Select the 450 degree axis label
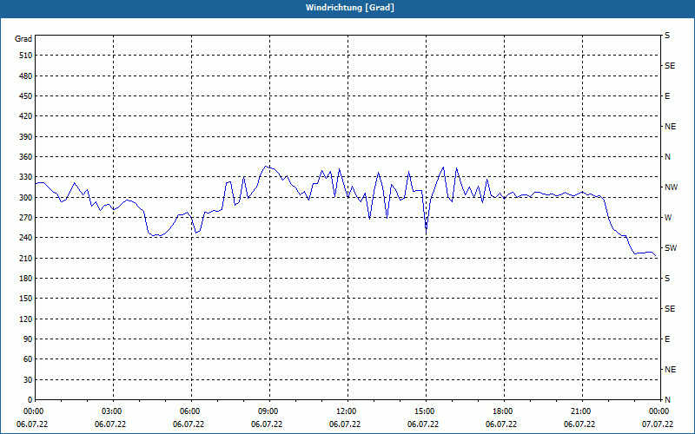 coord(26,96)
